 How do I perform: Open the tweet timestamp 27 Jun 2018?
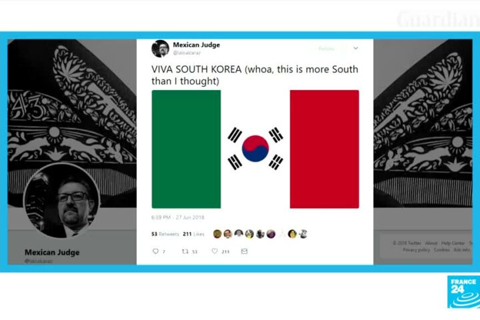pyautogui.click(x=177, y=217)
